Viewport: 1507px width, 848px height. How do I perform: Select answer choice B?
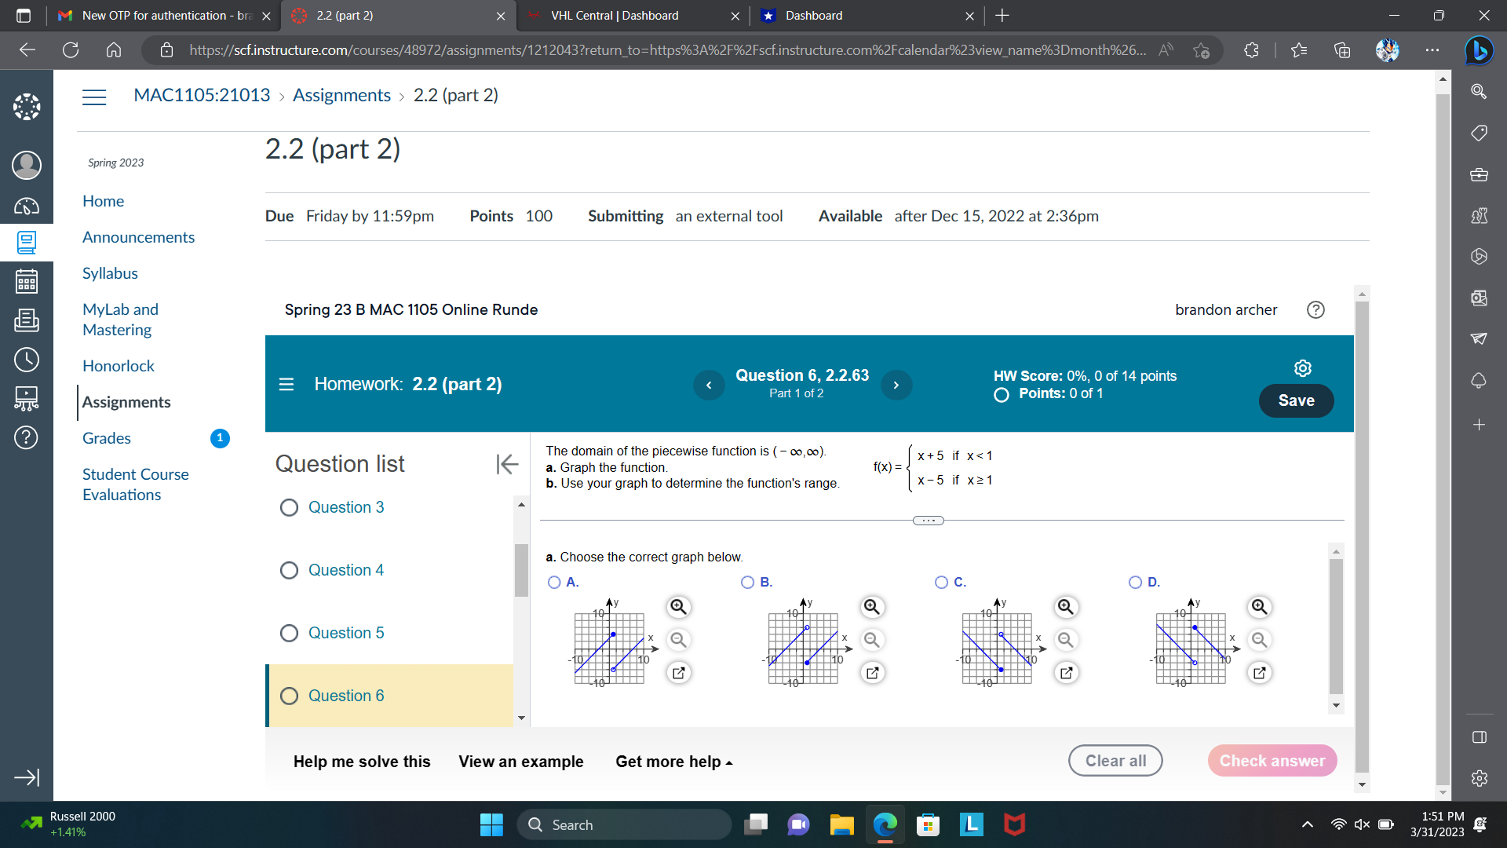tap(747, 582)
